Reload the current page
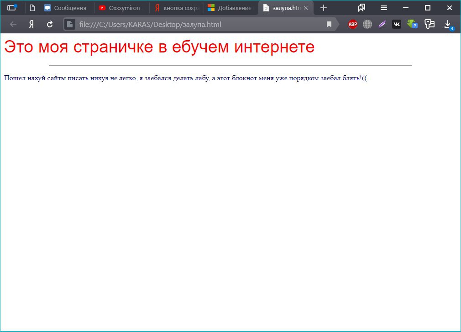Screen dimensions: 461x332 click(x=50, y=24)
